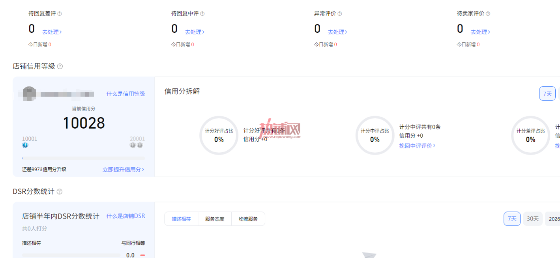Select 7天 range in DSR chart
The width and height of the screenshot is (560, 258).
512,219
